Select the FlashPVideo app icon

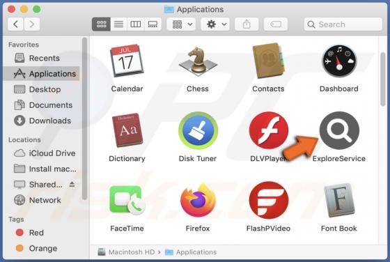(x=269, y=200)
